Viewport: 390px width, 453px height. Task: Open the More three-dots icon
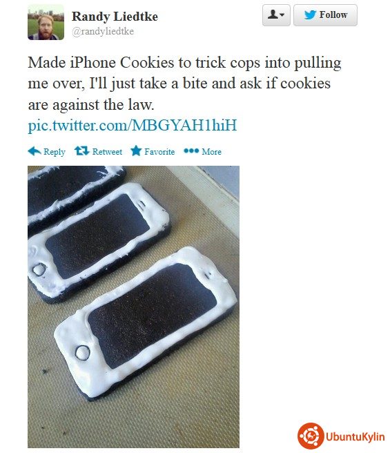pos(191,151)
